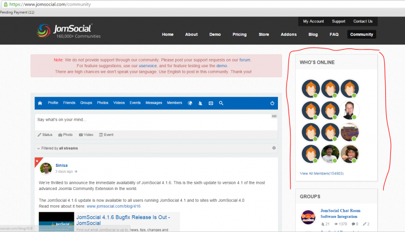Open the Store menu item
This screenshot has height=232, width=405.
pos(264,34)
